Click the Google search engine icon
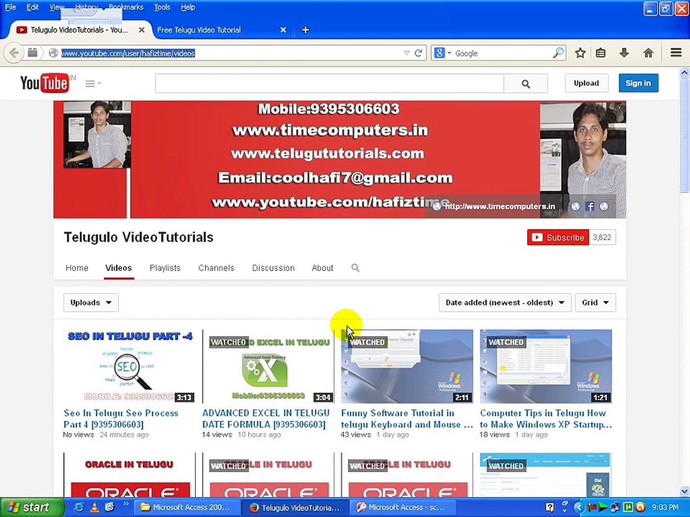The width and height of the screenshot is (690, 517). pos(439,53)
